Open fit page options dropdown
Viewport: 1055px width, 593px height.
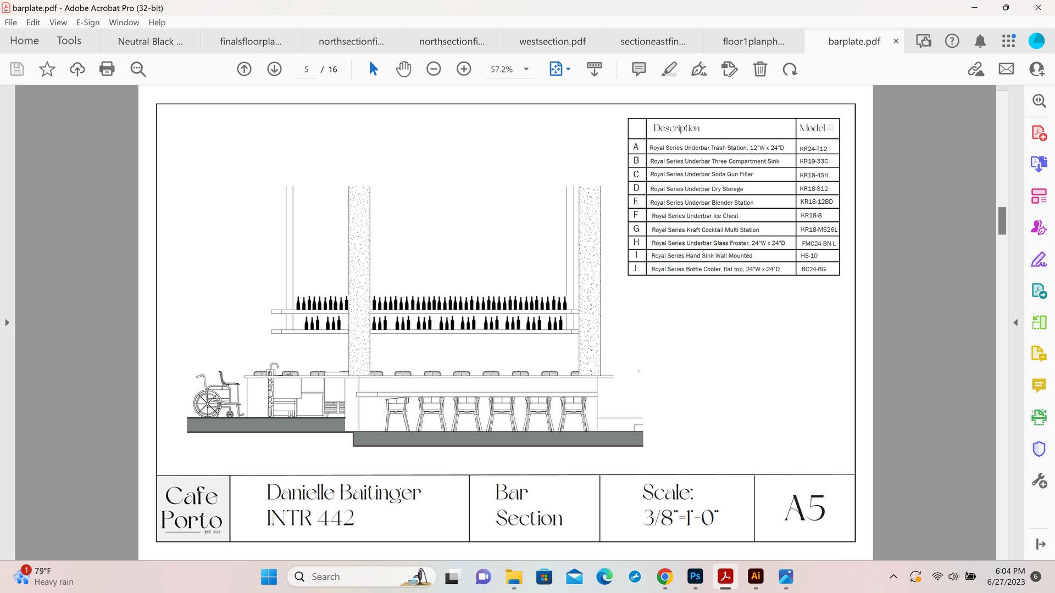coord(568,69)
